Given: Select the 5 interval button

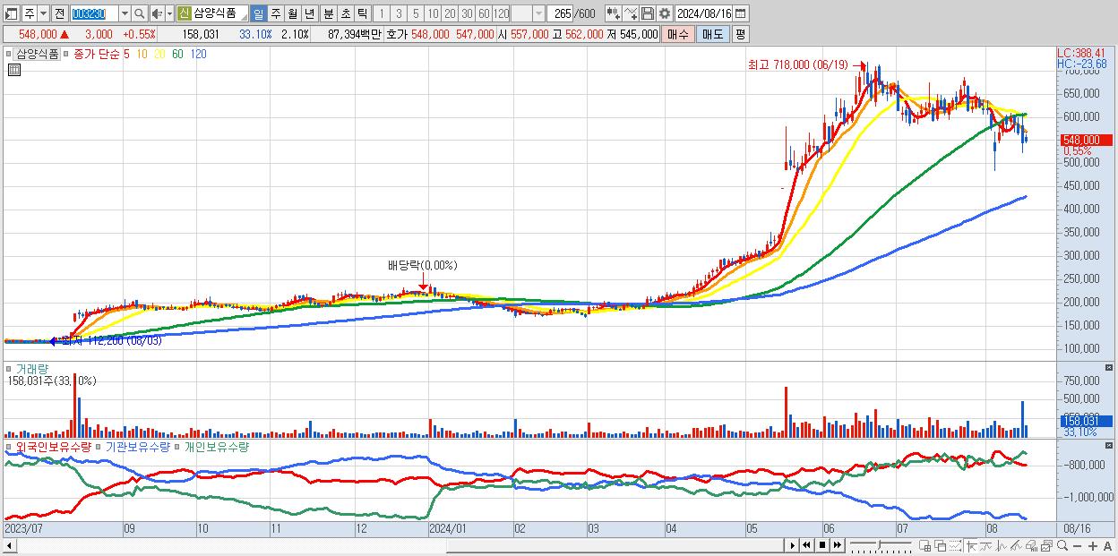Looking at the screenshot, I should click(x=416, y=13).
